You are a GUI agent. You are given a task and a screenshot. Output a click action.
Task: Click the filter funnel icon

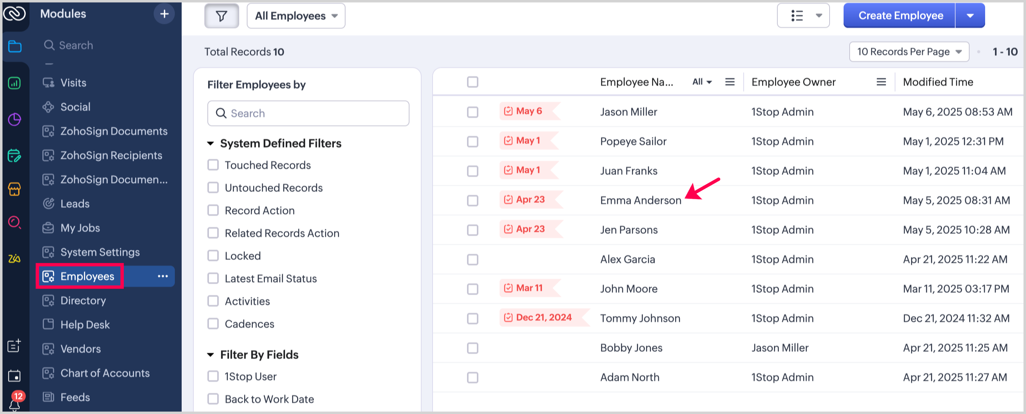pyautogui.click(x=221, y=16)
